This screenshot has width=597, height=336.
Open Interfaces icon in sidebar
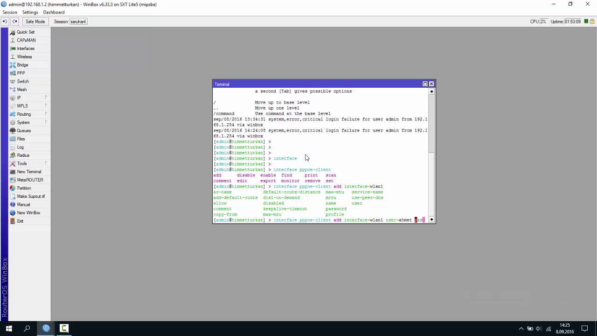[x=13, y=49]
